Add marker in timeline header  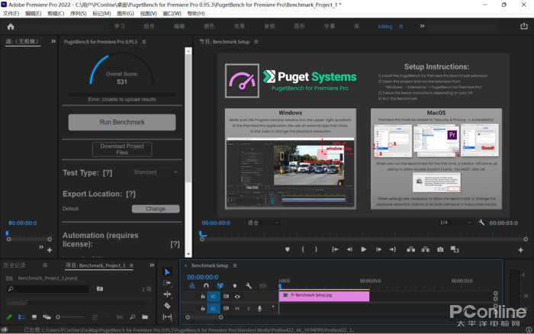[235, 286]
